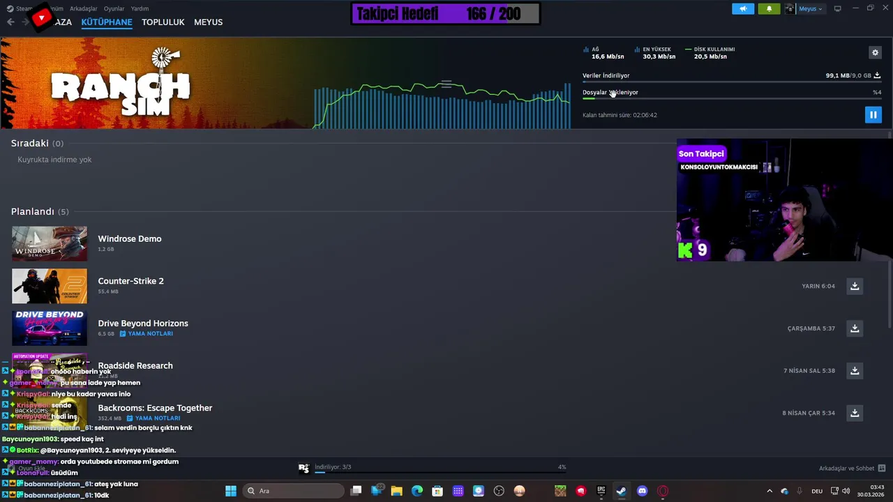Click the 'Kalan tahmini süre' remaining time text
Screen dimensions: 893x502
coord(620,115)
